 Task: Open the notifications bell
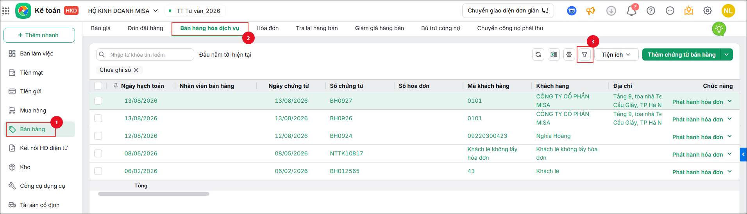(x=631, y=11)
